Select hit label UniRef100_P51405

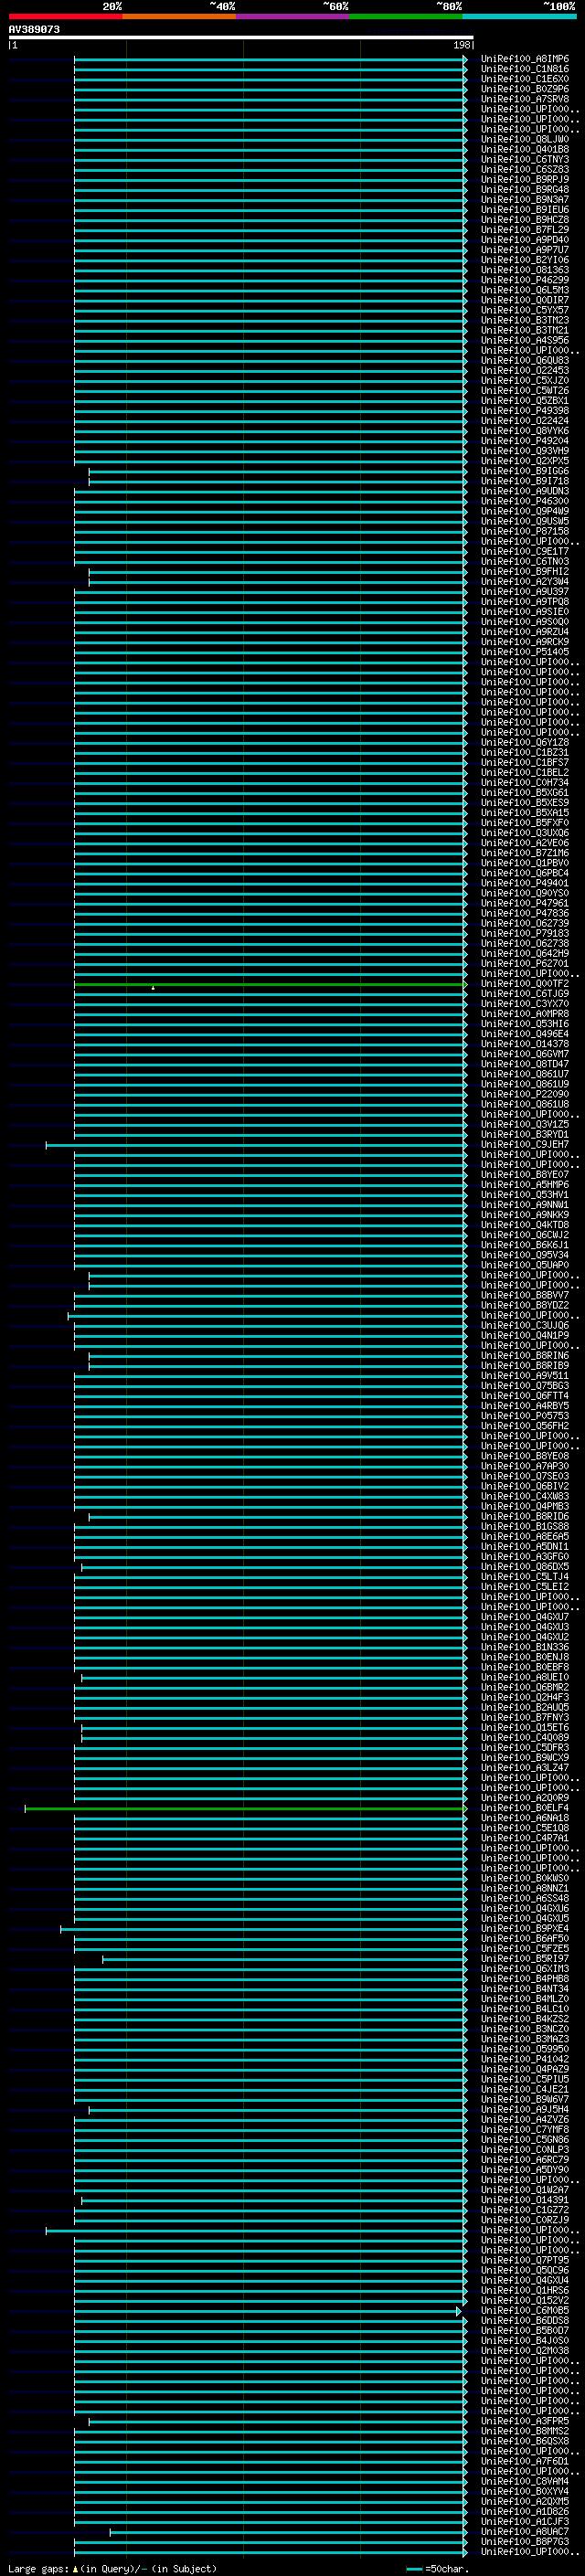coord(525,652)
